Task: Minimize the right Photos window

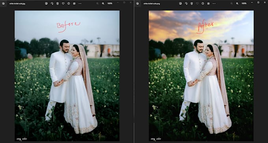Action: click(252, 2)
